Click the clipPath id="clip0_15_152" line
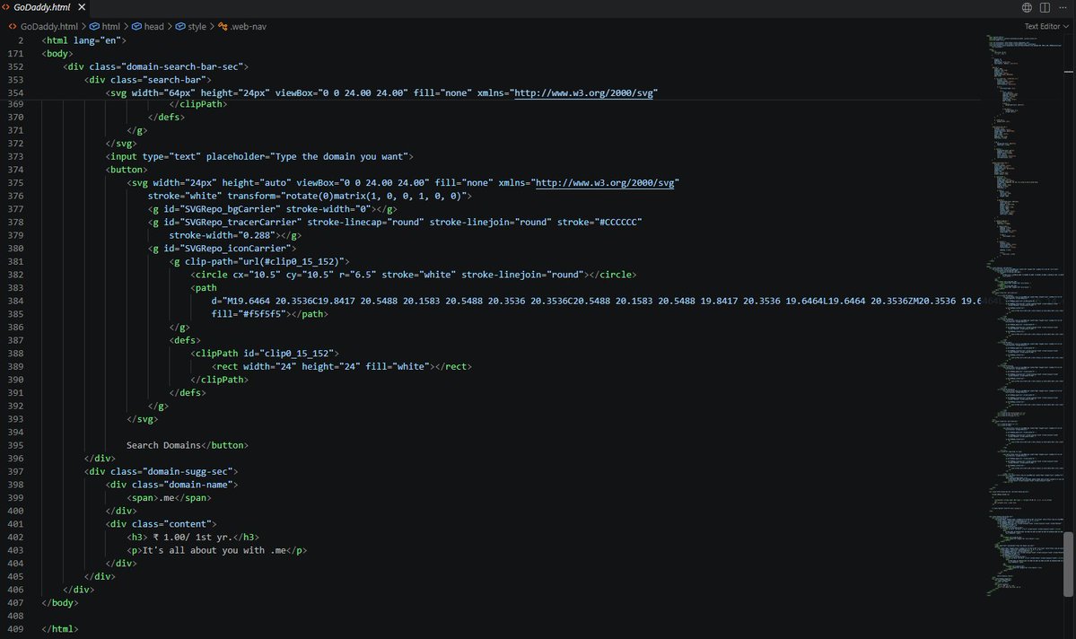Screen dimensions: 1076x639 (x=264, y=353)
